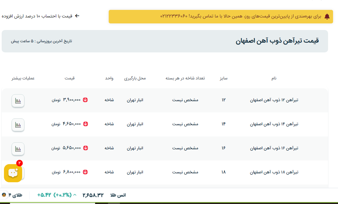Click the قیمت column header

pyautogui.click(x=69, y=78)
